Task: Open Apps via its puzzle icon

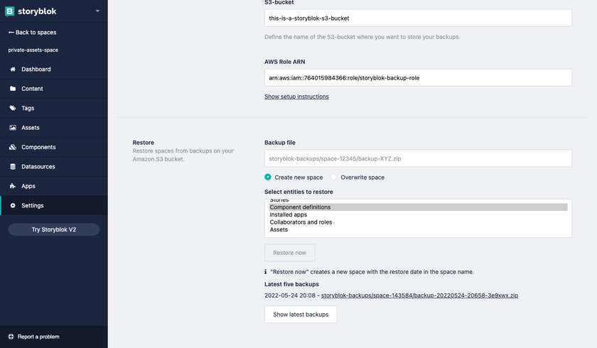Action: coord(13,186)
